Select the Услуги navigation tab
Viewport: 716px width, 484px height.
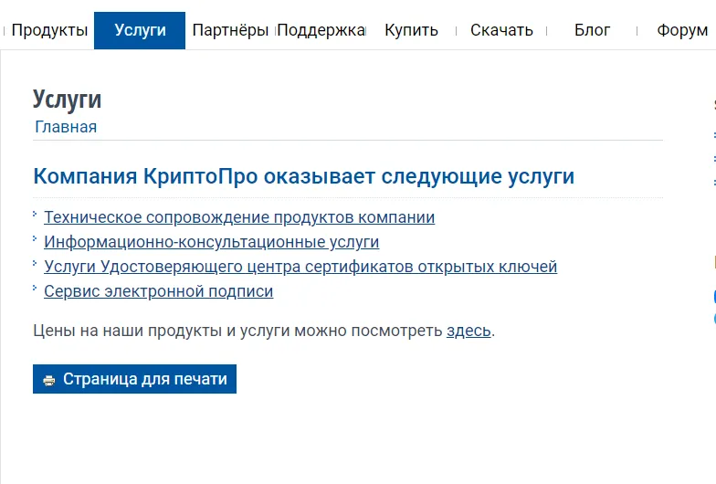pos(140,30)
